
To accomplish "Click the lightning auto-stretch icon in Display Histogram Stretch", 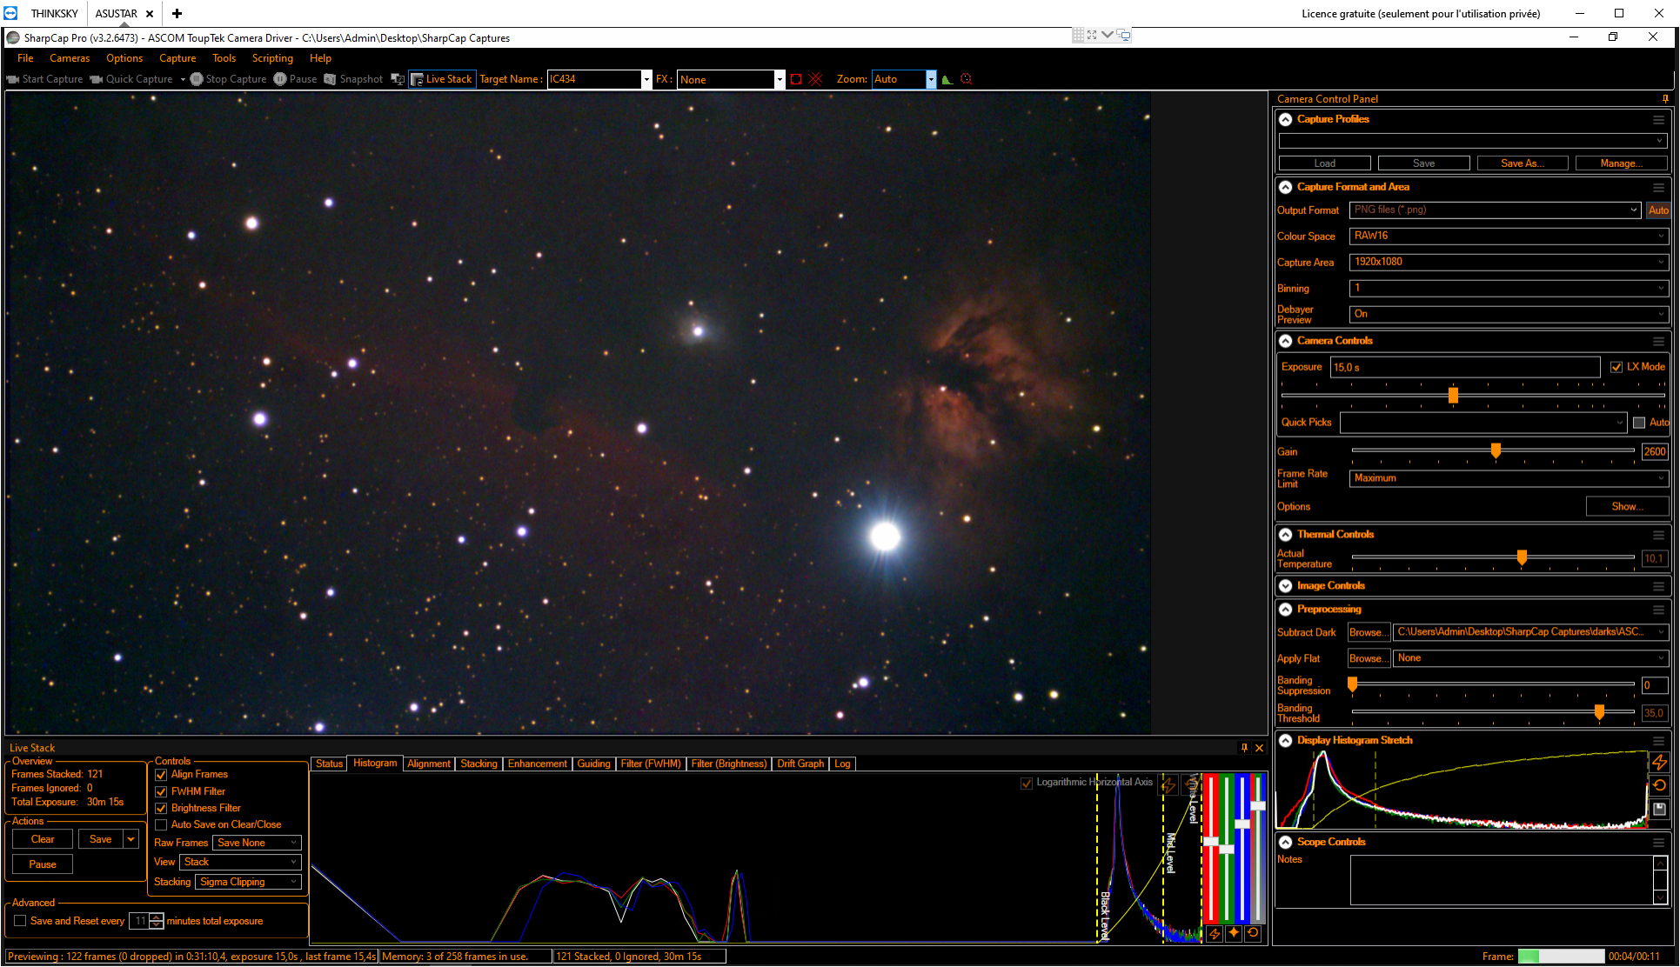I will point(1659,763).
